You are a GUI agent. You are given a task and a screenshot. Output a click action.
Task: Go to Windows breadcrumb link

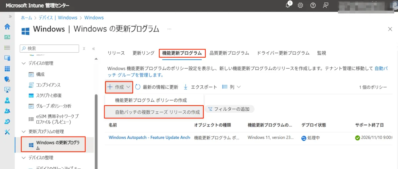[94, 18]
